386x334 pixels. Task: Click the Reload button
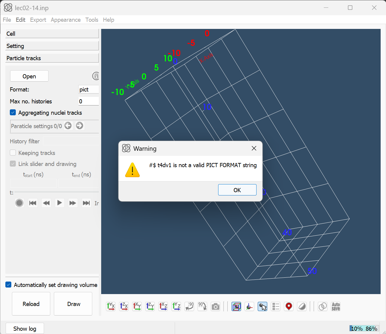click(x=31, y=304)
